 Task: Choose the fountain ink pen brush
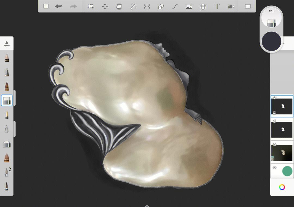point(7,115)
